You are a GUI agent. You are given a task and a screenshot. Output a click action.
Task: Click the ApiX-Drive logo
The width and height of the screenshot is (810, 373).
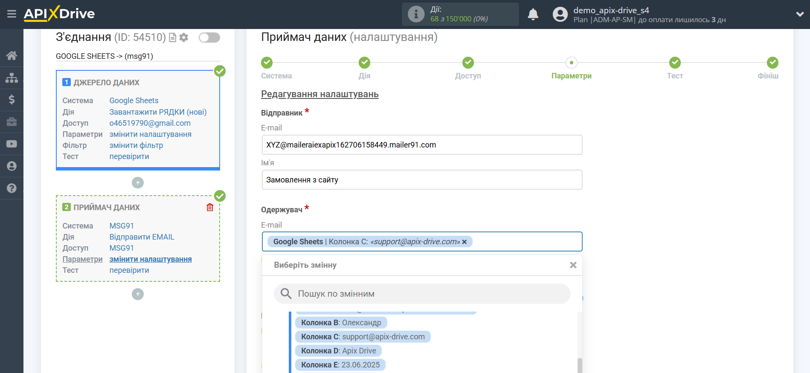point(59,14)
